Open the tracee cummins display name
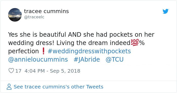177x93 pixels. click(46, 11)
